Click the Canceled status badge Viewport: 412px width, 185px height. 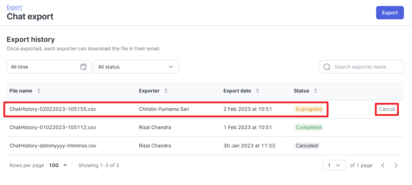pyautogui.click(x=307, y=146)
